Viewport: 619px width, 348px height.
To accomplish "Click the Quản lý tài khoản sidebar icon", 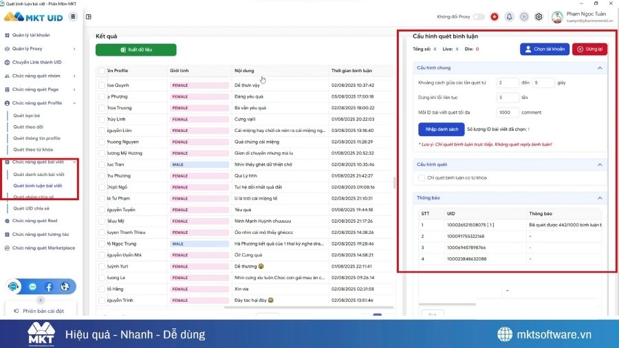I will (x=7, y=35).
